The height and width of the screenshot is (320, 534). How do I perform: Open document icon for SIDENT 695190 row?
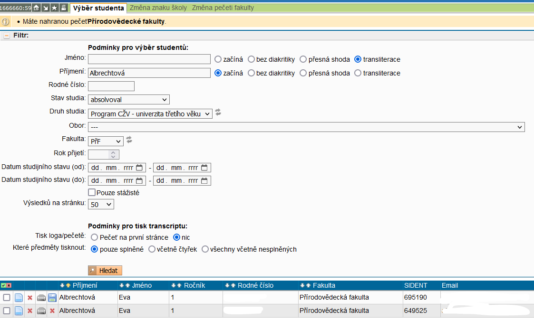pyautogui.click(x=19, y=298)
